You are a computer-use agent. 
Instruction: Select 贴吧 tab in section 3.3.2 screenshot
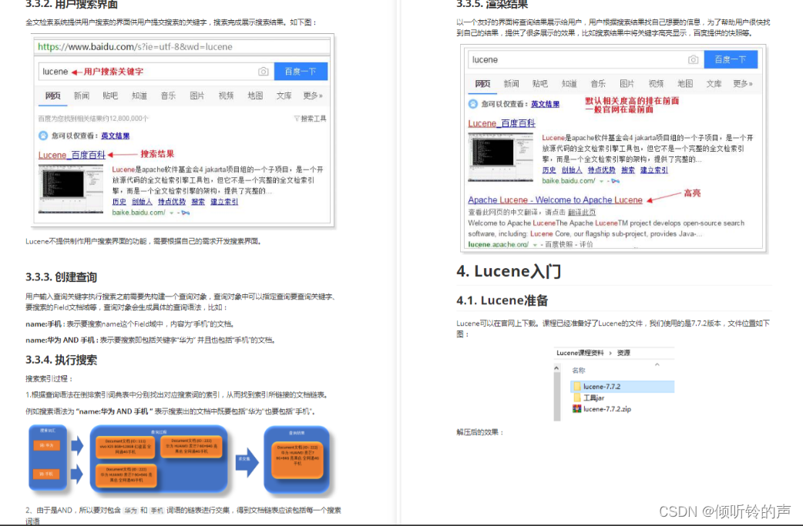pyautogui.click(x=110, y=95)
